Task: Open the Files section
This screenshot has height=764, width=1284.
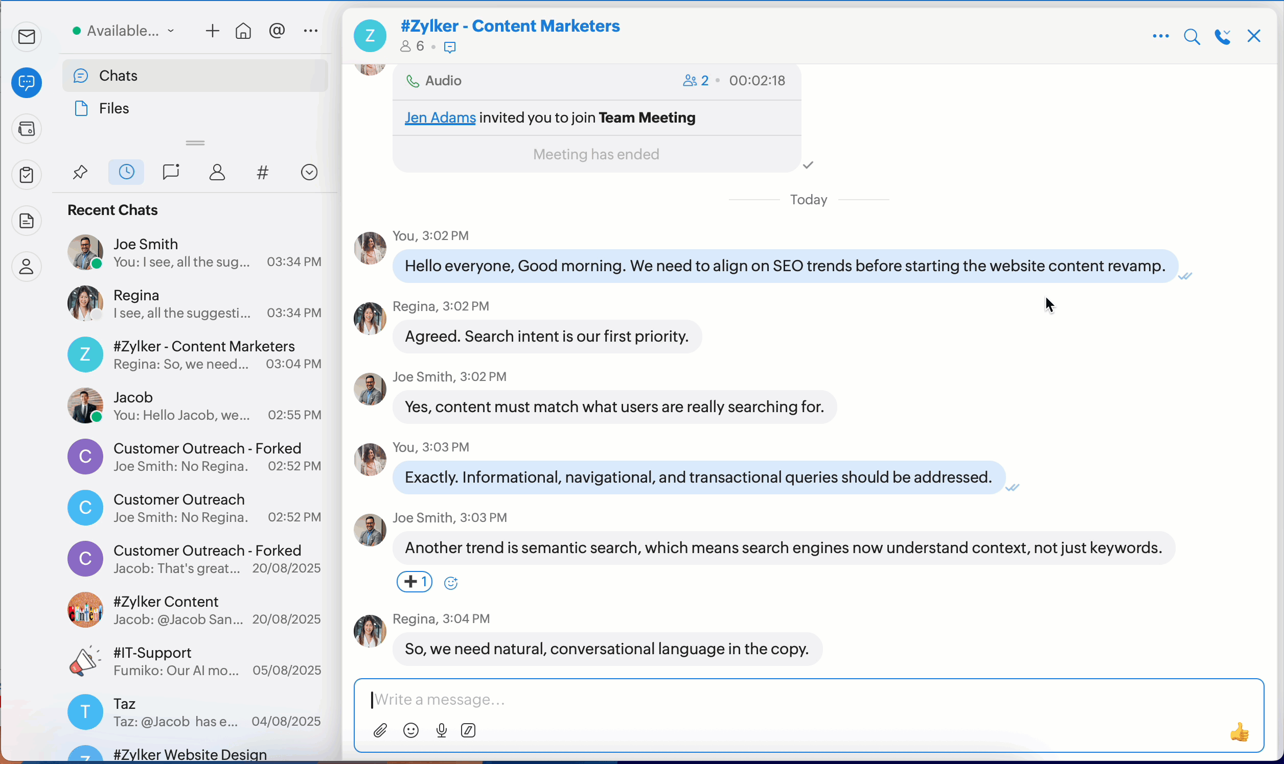Action: click(x=114, y=109)
